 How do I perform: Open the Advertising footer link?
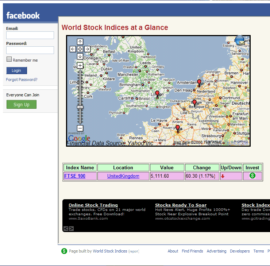[216, 251]
